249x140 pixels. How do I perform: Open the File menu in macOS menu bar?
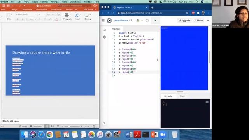click(13, 2)
